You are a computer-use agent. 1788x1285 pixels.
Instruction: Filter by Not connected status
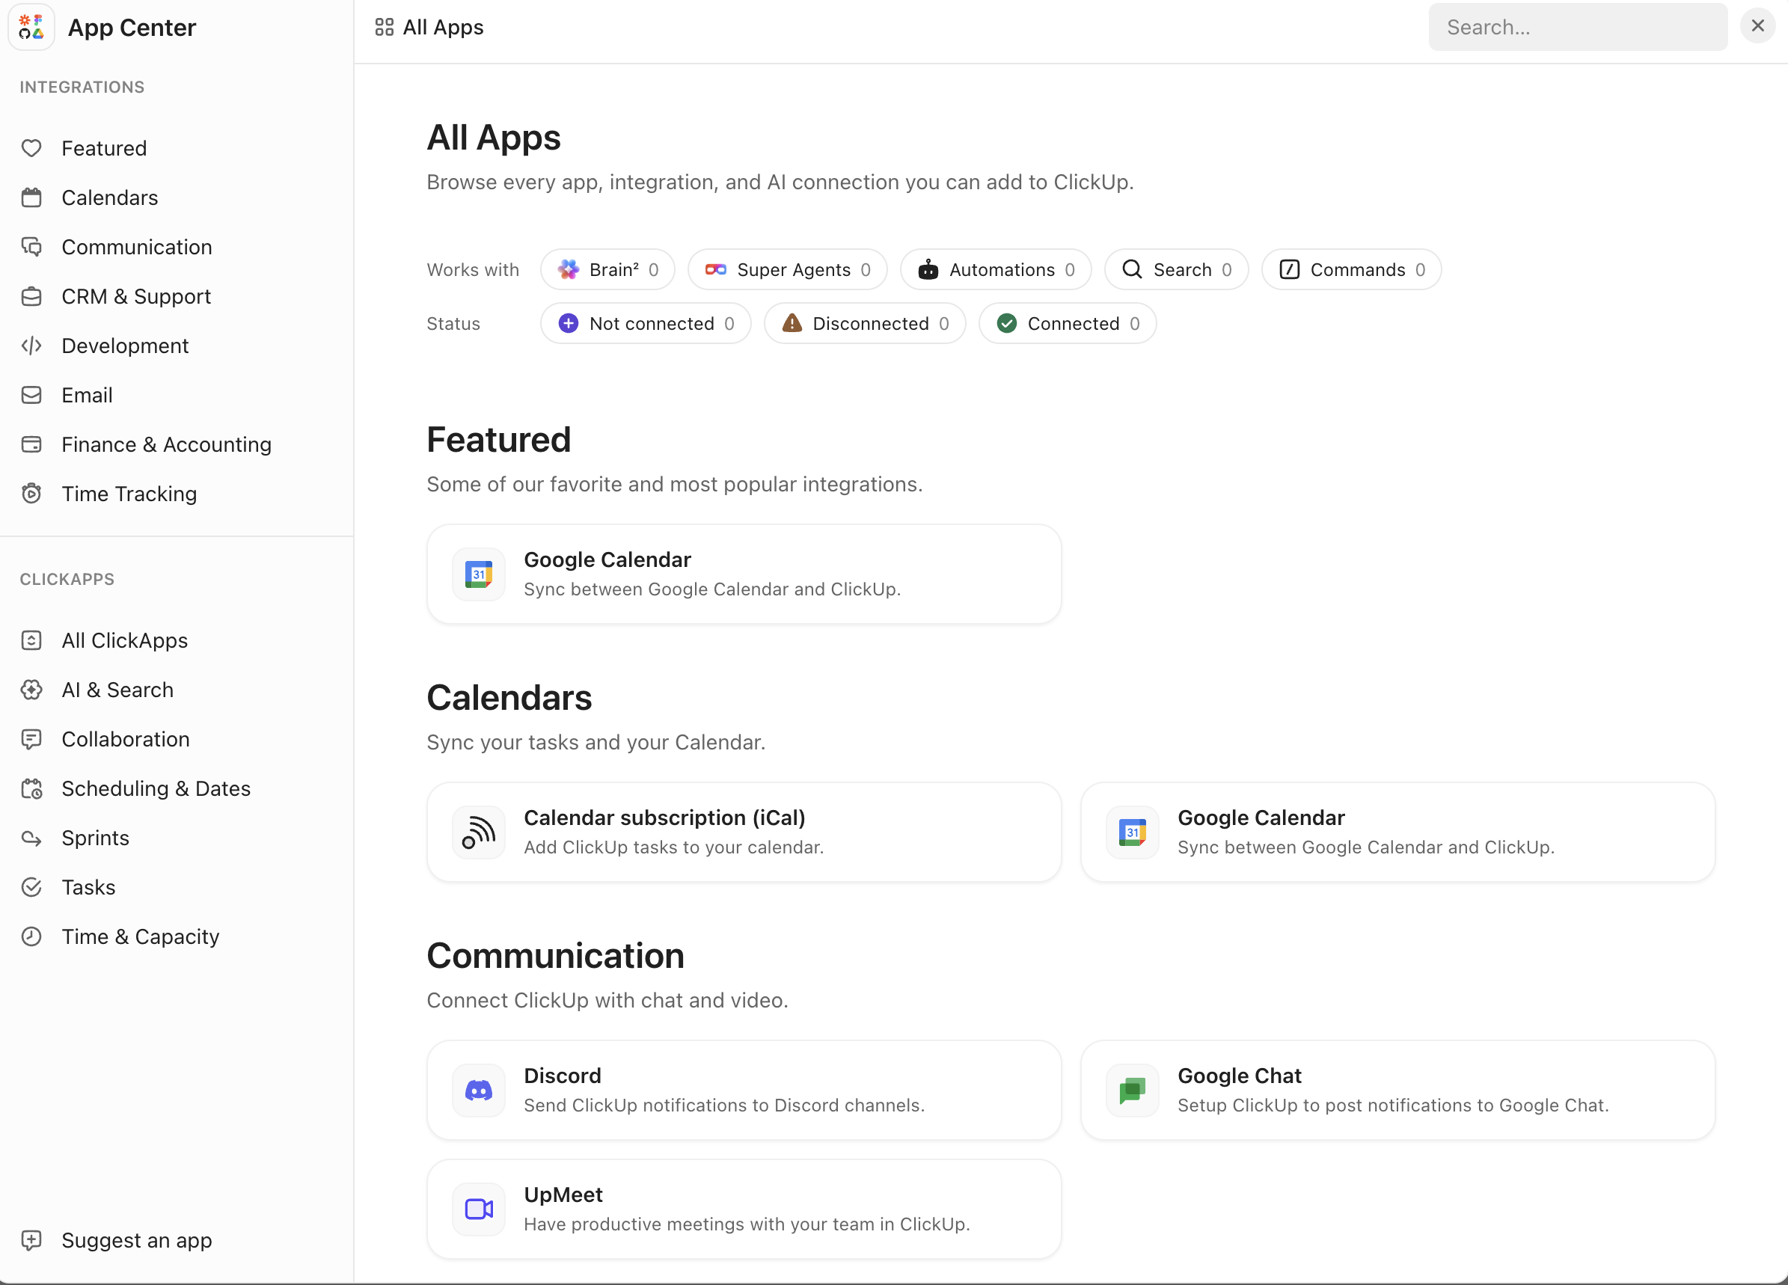point(646,323)
